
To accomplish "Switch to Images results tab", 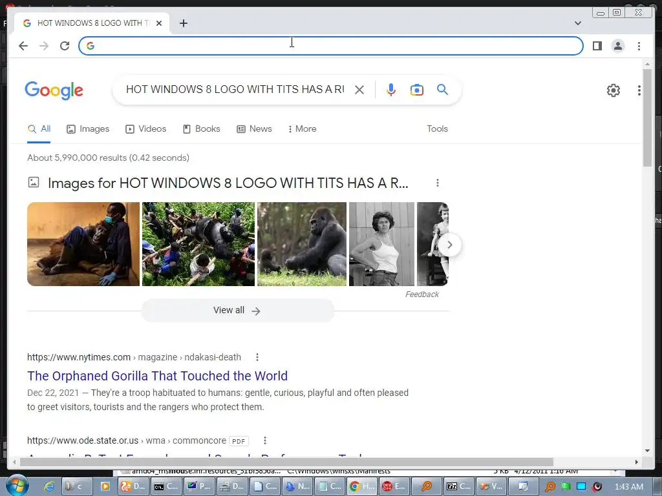I will [88, 129].
